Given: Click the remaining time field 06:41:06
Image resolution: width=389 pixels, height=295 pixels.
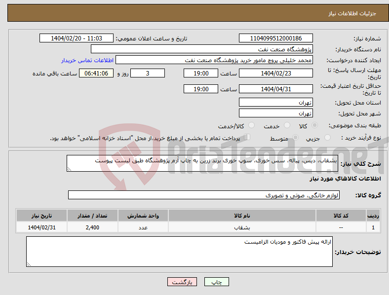Looking at the screenshot, I should tap(96, 73).
